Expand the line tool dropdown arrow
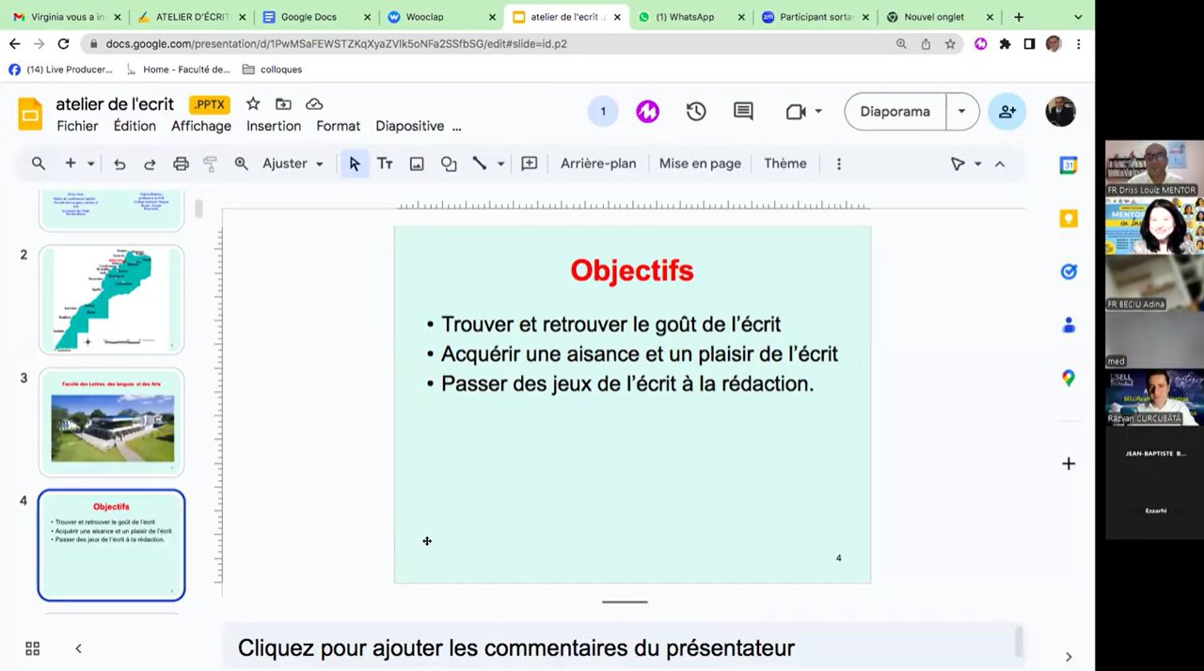The image size is (1204, 671). 500,164
